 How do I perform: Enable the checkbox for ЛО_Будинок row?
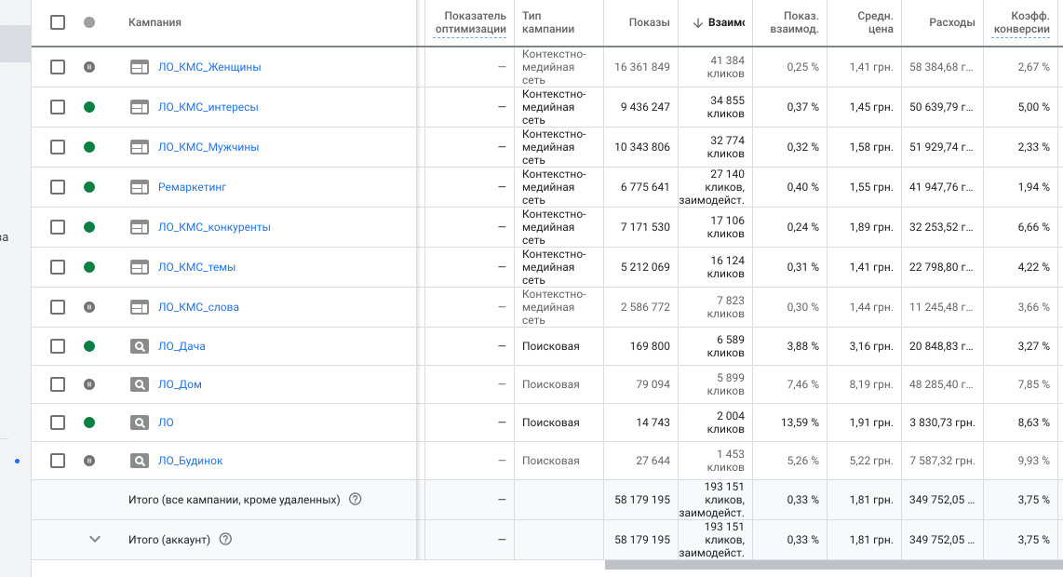[58, 461]
